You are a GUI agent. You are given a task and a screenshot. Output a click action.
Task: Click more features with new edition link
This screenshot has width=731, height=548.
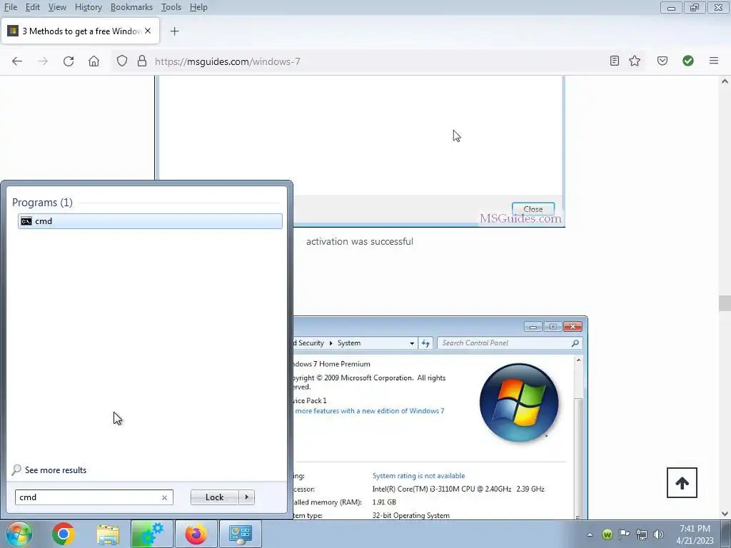(x=370, y=411)
